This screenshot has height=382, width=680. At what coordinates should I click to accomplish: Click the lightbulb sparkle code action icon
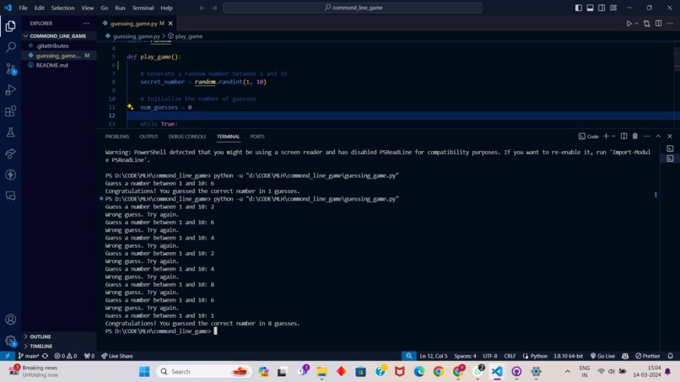pos(130,106)
